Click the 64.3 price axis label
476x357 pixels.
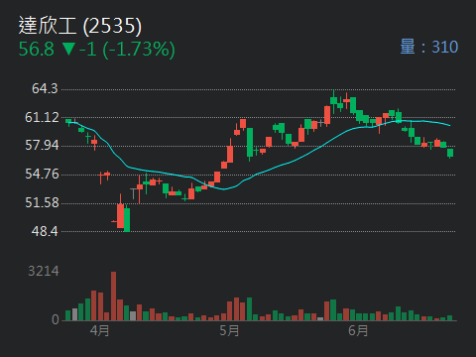[45, 88]
